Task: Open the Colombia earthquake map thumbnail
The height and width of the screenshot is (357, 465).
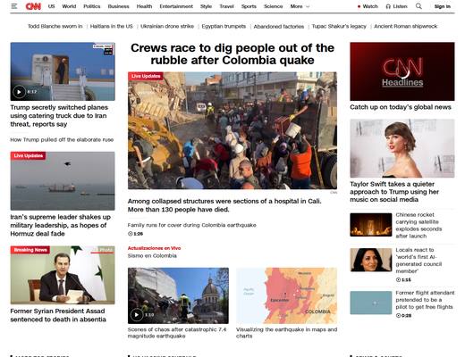Action: point(286,295)
